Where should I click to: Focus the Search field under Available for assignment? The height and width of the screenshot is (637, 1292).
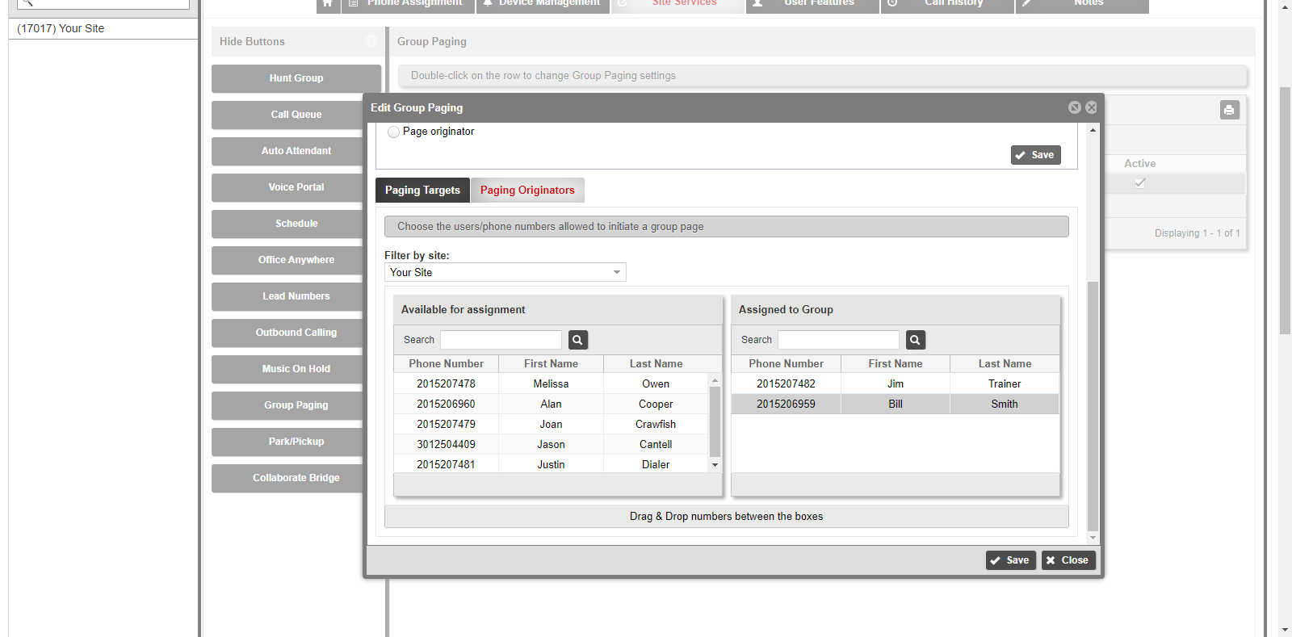click(501, 340)
